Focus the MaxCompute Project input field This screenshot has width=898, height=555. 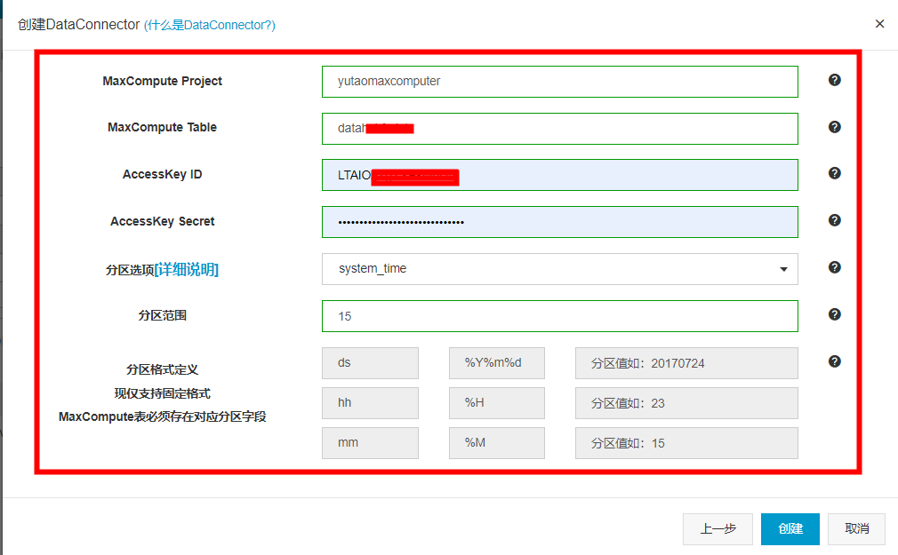tap(559, 82)
